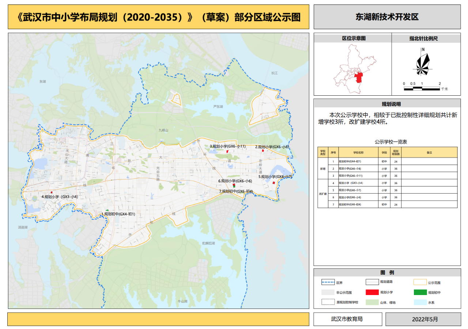This screenshot has width=468, height=329.
Task: Click the red marker beside 规划小学(GX6-小11)
Action: click(x=227, y=151)
